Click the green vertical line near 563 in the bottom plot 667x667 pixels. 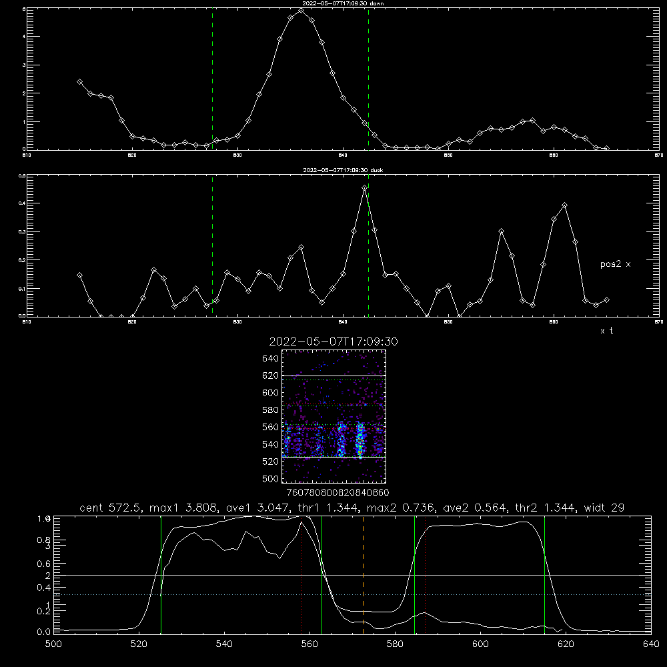(321, 575)
